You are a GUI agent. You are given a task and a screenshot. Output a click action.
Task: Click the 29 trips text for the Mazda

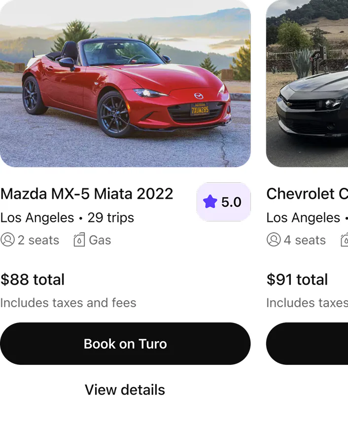point(109,217)
